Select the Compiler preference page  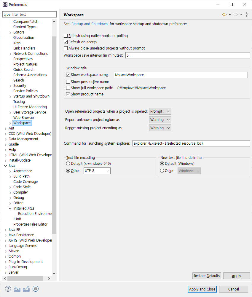pyautogui.click(x=21, y=192)
